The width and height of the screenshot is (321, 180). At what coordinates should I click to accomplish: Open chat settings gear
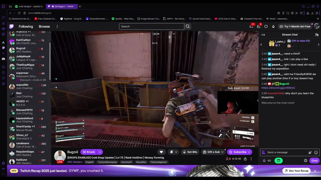click(x=305, y=160)
